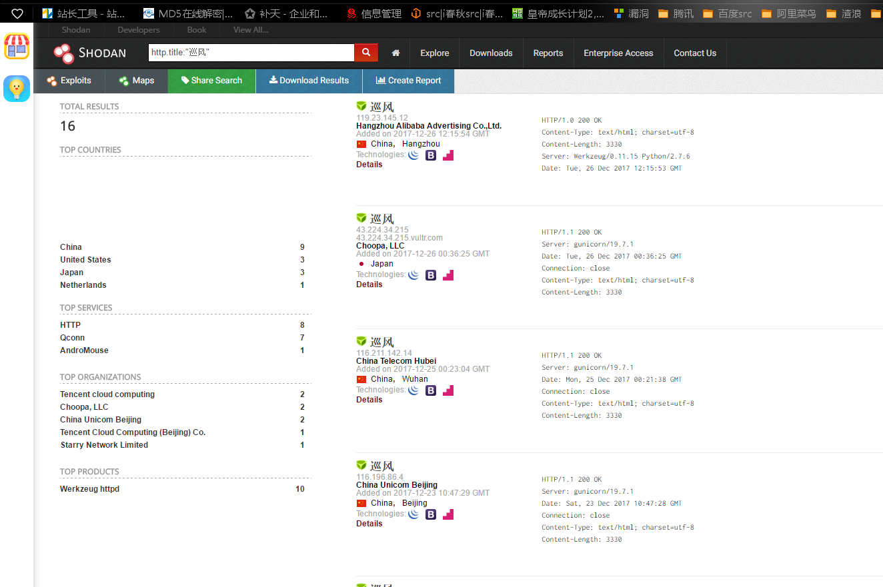
Task: Open Downloads in the Shodan navigation
Action: pos(491,53)
